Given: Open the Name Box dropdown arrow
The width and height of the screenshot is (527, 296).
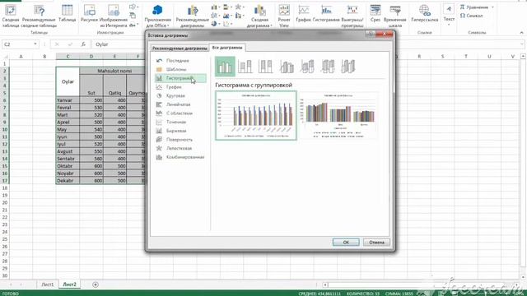Looking at the screenshot, I should pos(35,44).
